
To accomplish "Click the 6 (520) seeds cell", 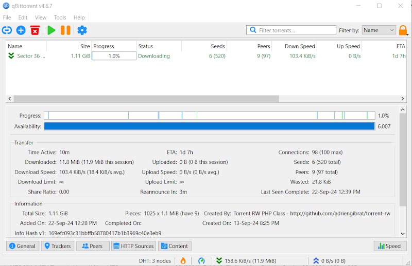I will pos(217,56).
